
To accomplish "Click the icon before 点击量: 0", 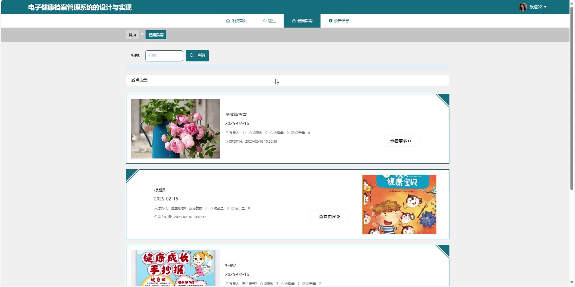I will 293,133.
